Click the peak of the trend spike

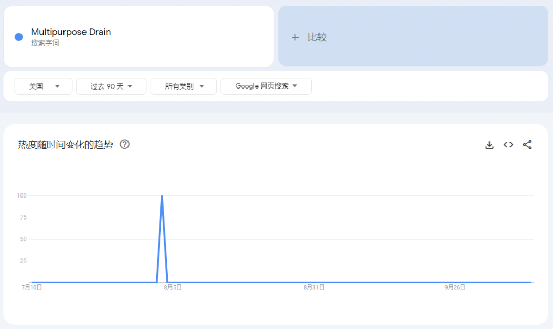pyautogui.click(x=162, y=196)
